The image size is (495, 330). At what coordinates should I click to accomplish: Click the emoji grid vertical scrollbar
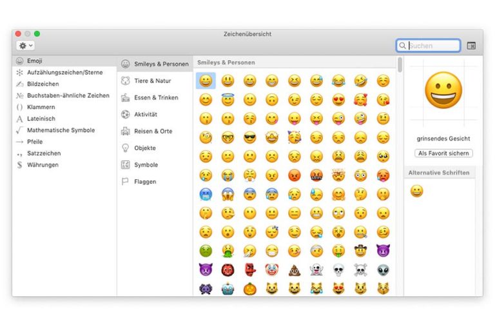coord(400,64)
